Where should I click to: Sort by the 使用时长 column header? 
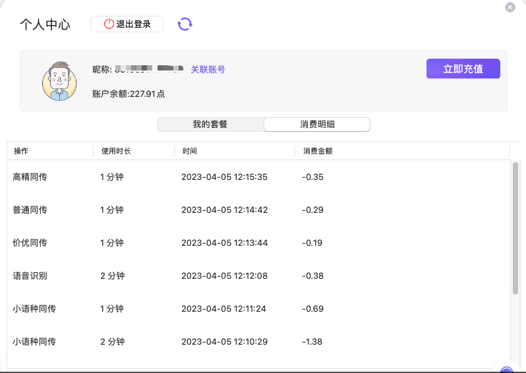116,151
